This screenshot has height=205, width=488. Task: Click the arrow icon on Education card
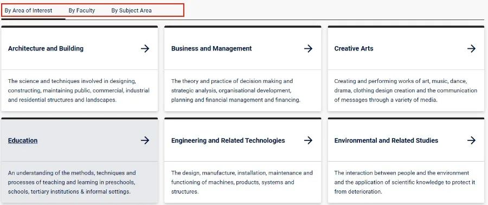point(145,140)
